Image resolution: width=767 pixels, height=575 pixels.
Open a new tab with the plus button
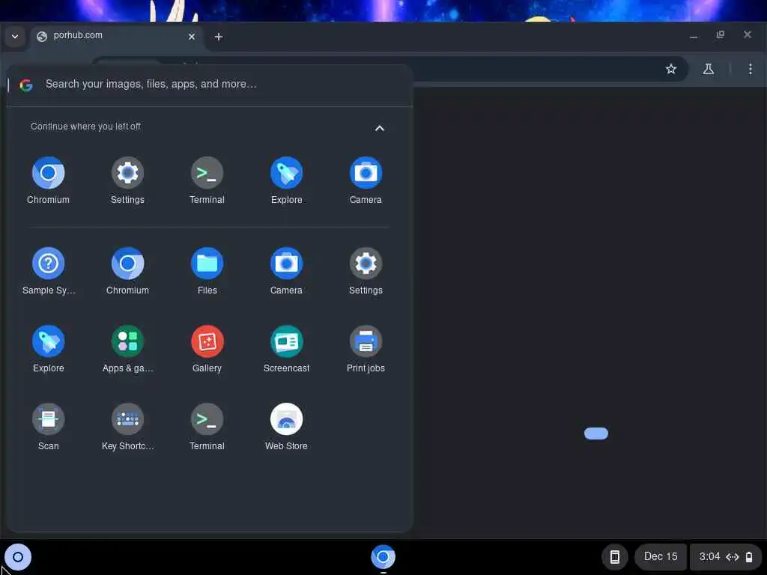point(219,37)
